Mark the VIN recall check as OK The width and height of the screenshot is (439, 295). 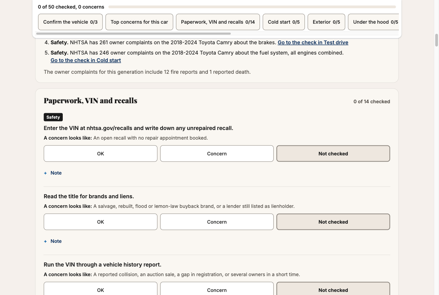pos(100,154)
